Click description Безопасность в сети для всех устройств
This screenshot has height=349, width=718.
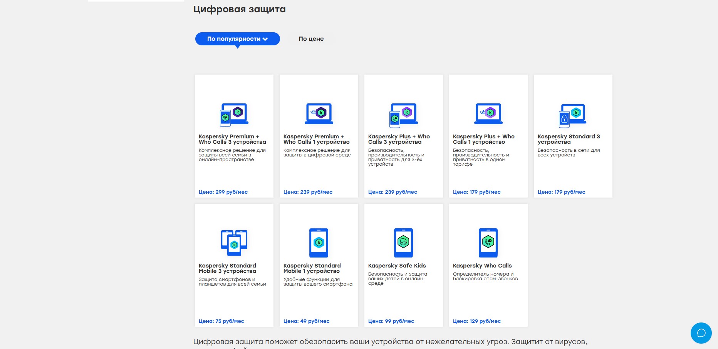tap(569, 153)
